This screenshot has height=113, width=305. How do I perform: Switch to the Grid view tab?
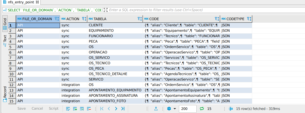pos(5,24)
